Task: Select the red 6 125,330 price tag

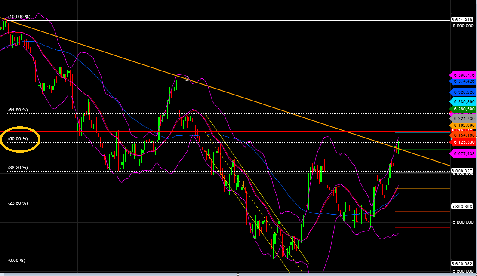Action: pyautogui.click(x=463, y=142)
